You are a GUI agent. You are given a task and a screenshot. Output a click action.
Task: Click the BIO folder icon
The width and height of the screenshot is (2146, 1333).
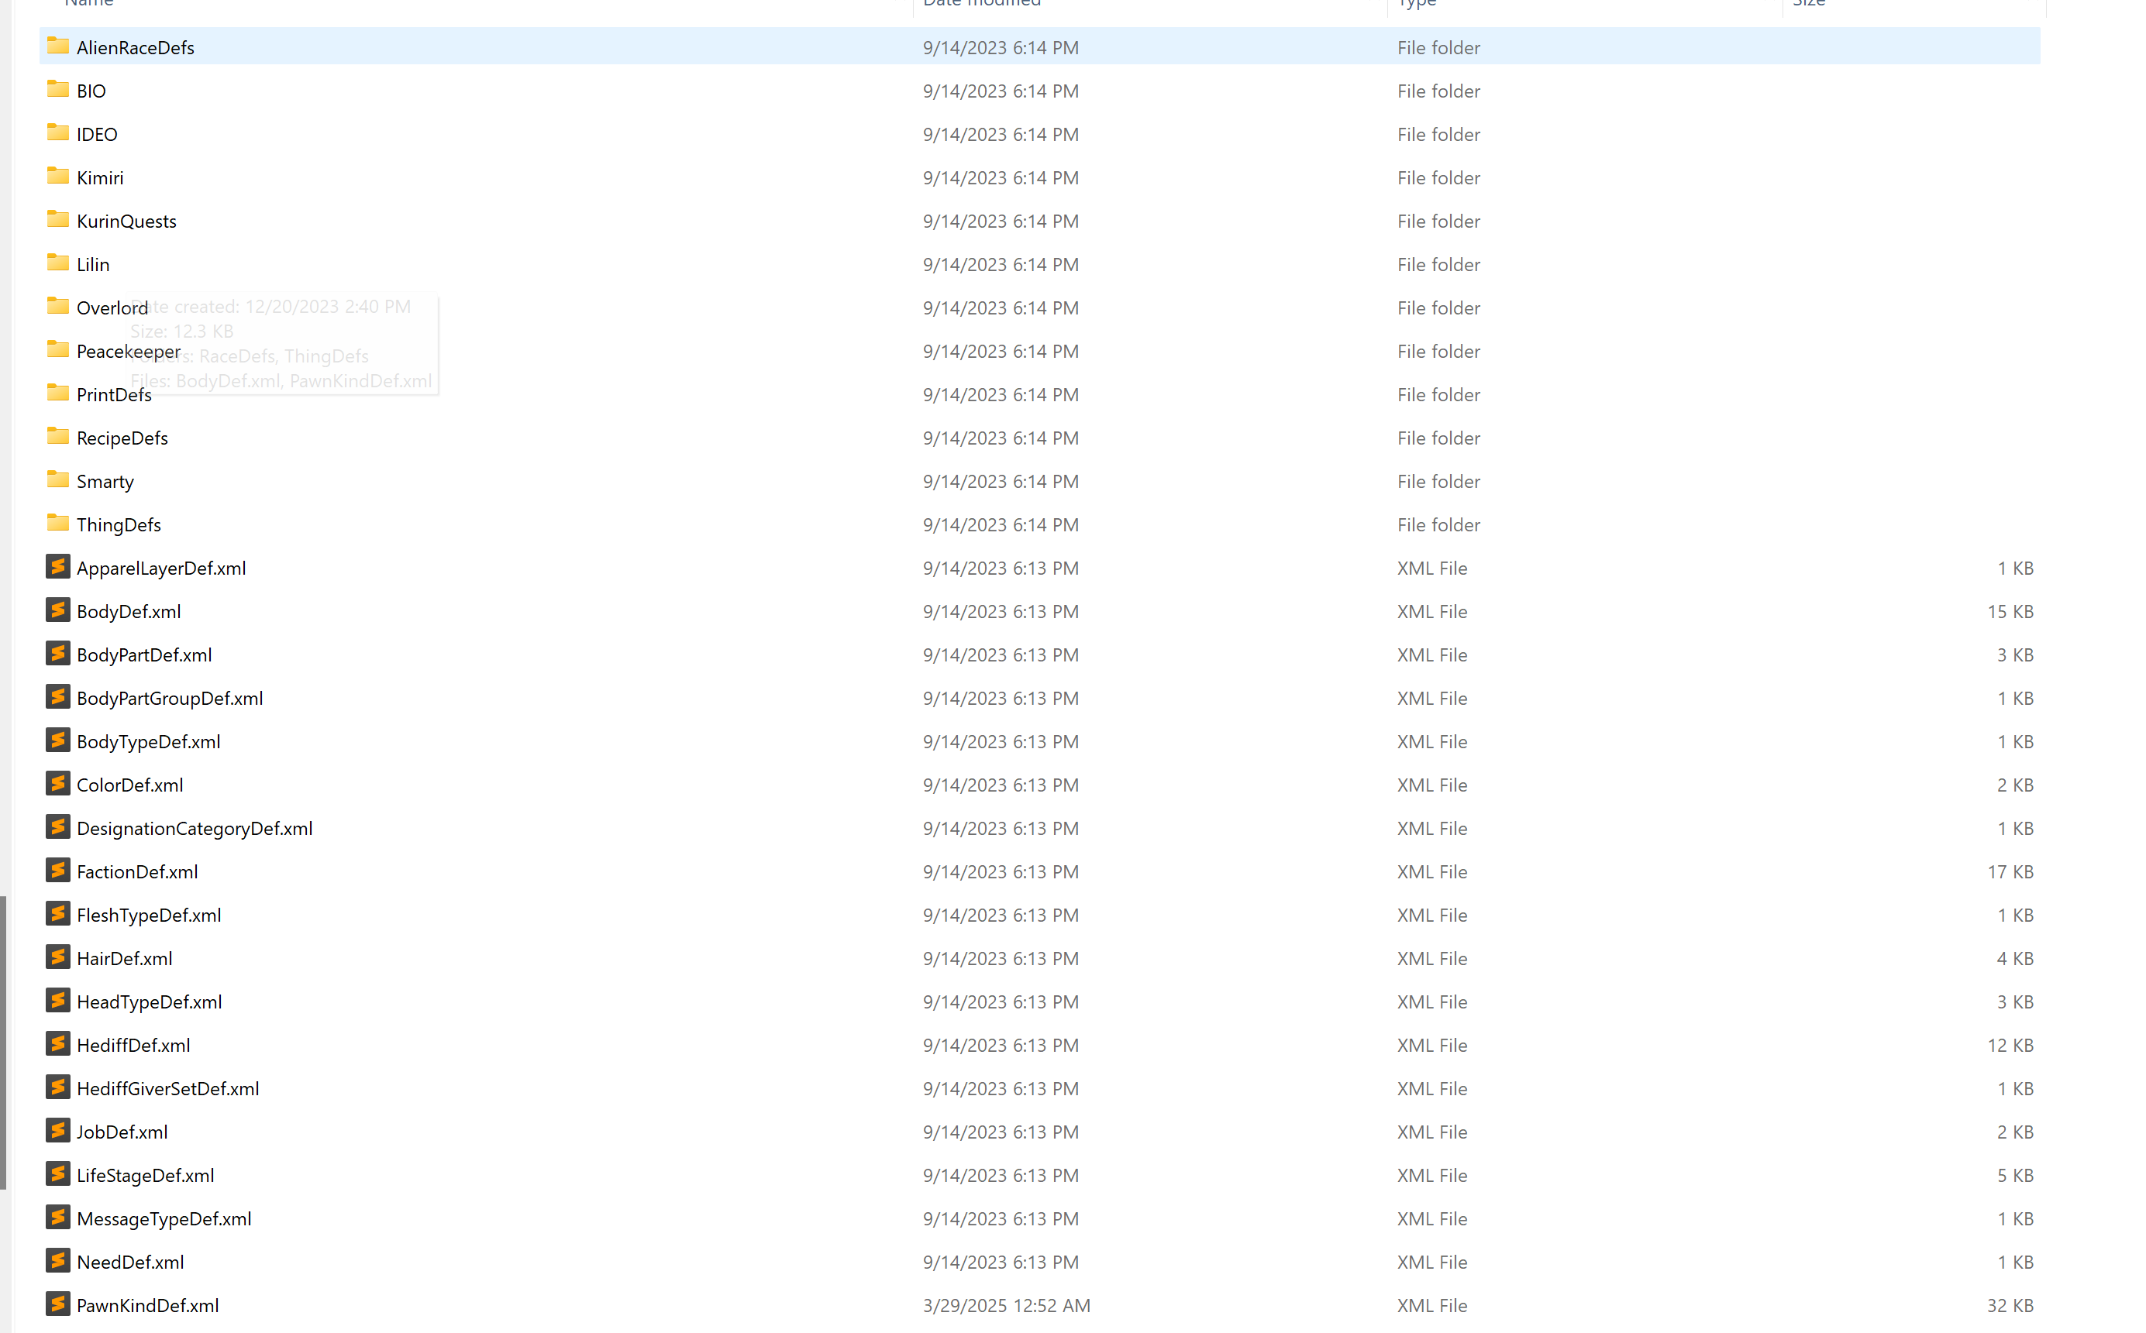(x=58, y=89)
